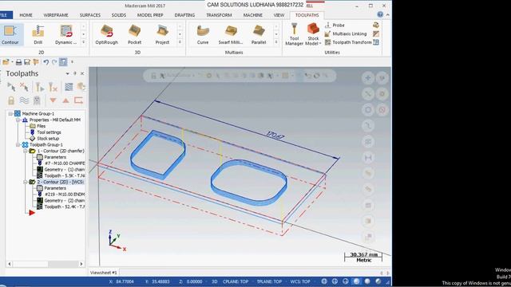Open Tool settings in the tree
Image resolution: width=511 pixels, height=287 pixels.
click(49, 132)
